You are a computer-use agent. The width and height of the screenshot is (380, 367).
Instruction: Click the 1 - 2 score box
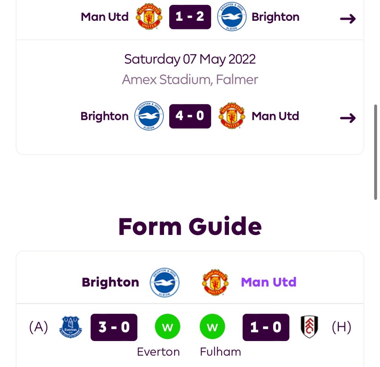pos(190,17)
